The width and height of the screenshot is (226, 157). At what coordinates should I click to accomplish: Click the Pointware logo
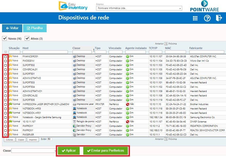pos(204,6)
